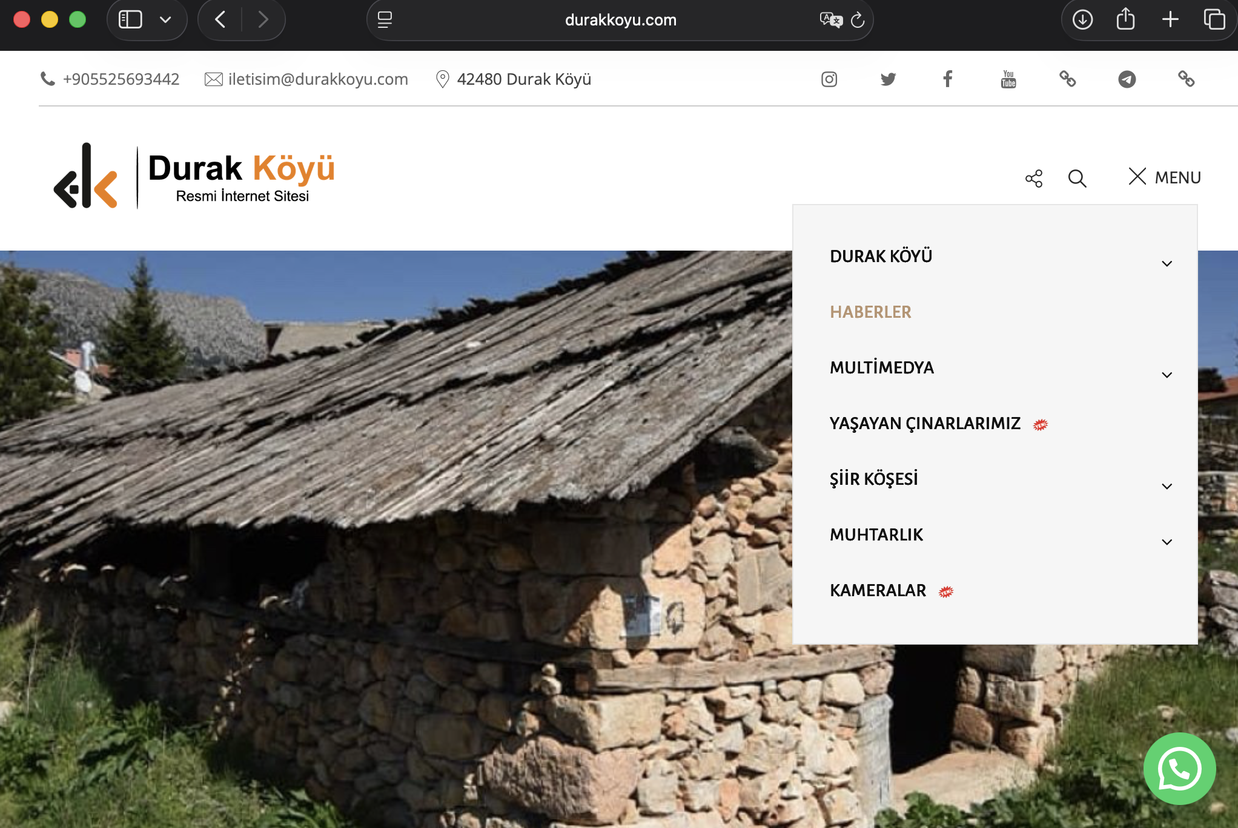Expand the ŞİİR KÖŞESİ submenu chevron
Image resolution: width=1238 pixels, height=828 pixels.
coord(1167,486)
